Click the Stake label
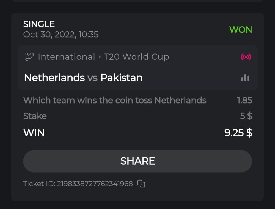275x209 pixels. click(35, 116)
